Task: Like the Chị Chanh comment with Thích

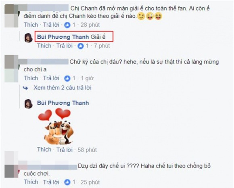Action: pos(31,25)
